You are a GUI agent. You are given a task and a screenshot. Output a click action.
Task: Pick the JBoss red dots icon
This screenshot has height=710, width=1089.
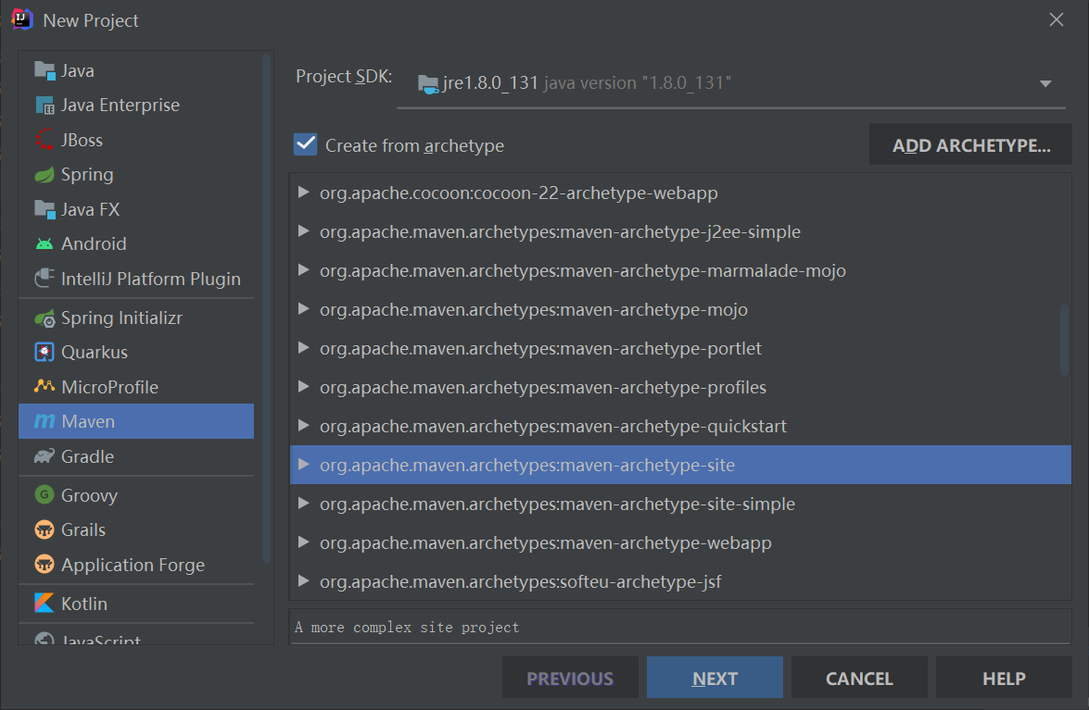pyautogui.click(x=44, y=140)
